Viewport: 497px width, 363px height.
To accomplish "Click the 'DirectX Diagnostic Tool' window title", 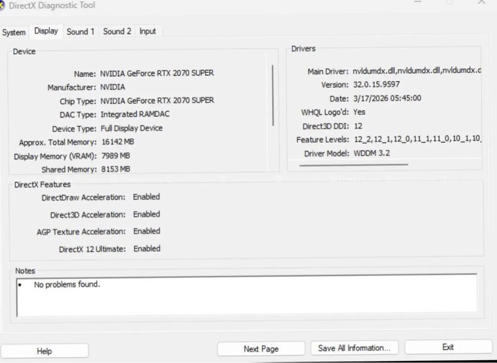I will pos(52,5).
